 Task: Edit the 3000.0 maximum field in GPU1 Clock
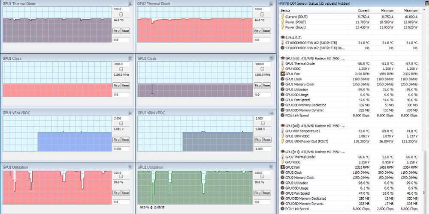click(121, 64)
